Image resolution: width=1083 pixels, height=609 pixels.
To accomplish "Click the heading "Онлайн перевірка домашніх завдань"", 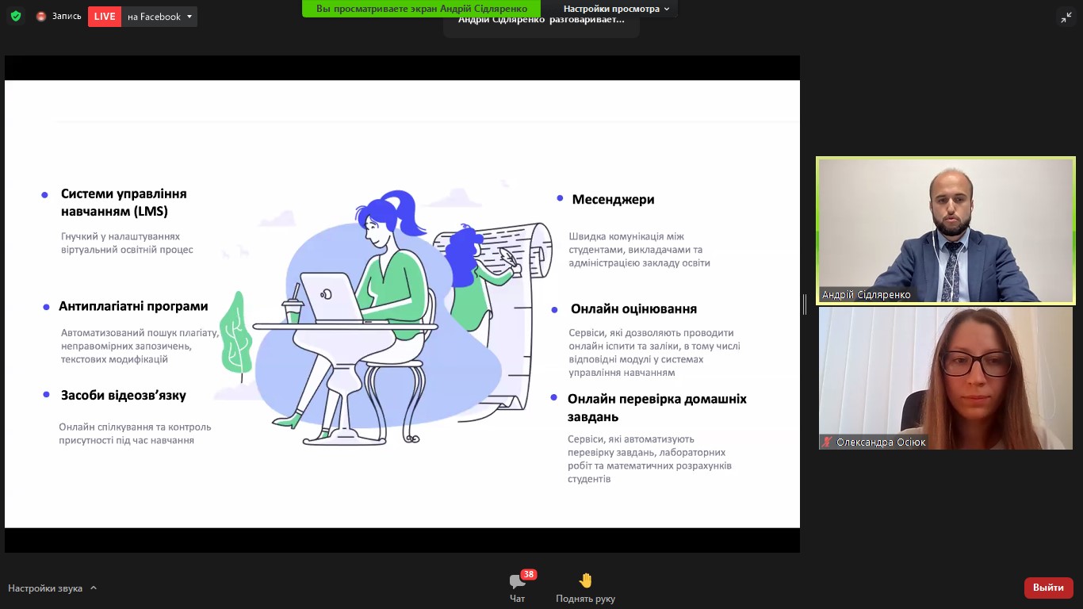I will (x=657, y=408).
